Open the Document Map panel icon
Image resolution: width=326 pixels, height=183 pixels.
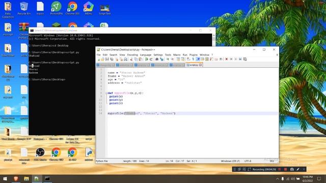[207, 59]
